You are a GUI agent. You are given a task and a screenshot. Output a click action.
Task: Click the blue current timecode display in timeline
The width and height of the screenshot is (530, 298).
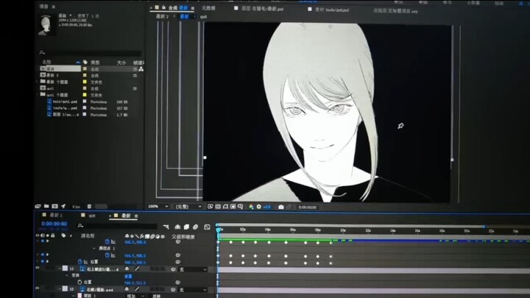pos(54,224)
